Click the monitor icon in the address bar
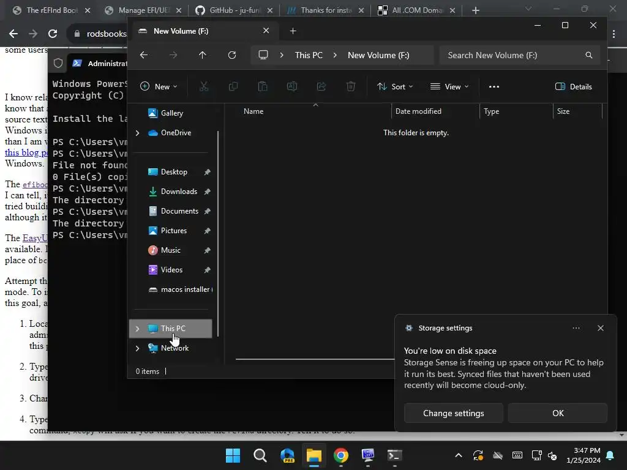627x470 pixels. (263, 55)
